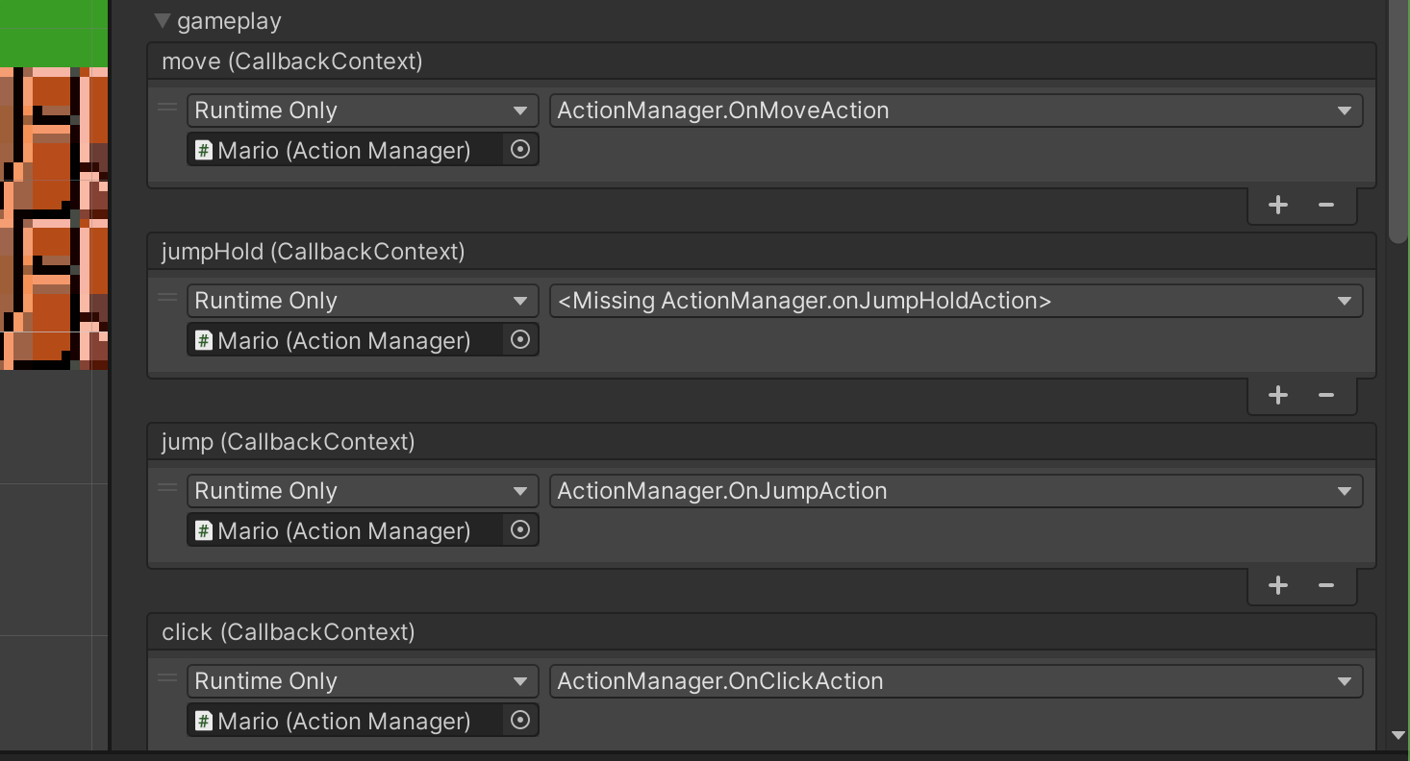
Task: Open object picker for jumpHold event target
Action: click(520, 340)
